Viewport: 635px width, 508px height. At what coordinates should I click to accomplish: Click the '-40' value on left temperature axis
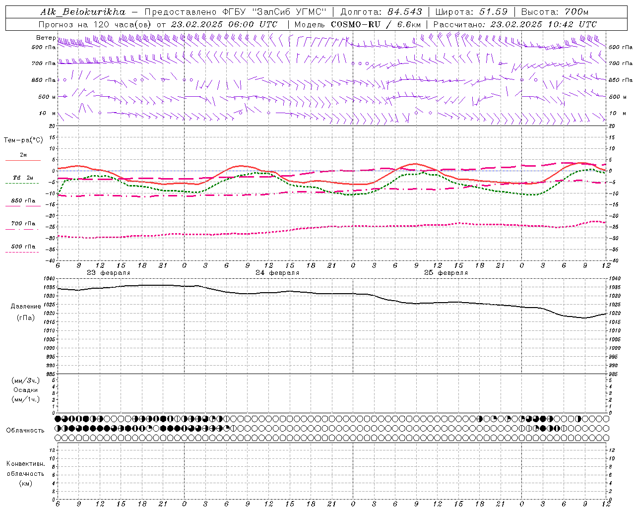51,260
